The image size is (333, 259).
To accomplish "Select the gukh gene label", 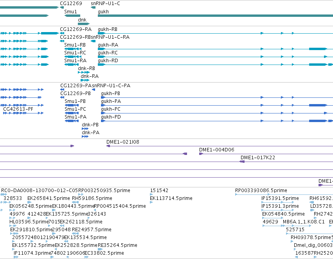I will (103, 12).
